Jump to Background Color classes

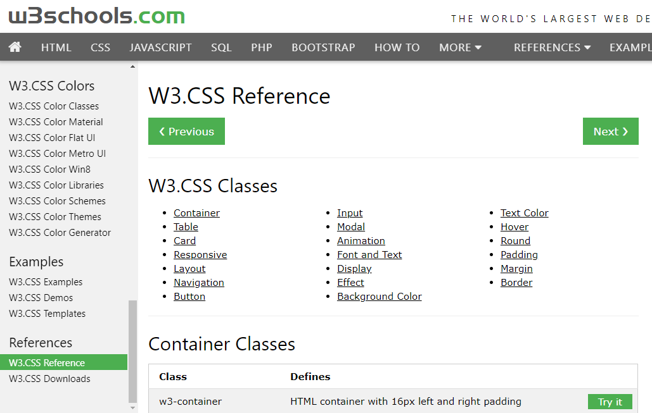click(379, 297)
